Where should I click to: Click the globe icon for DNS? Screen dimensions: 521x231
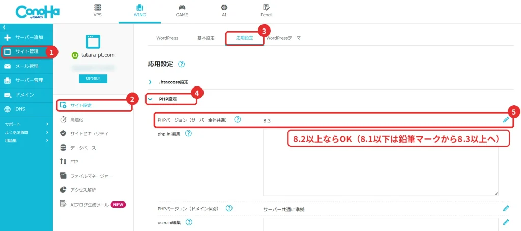(x=7, y=109)
